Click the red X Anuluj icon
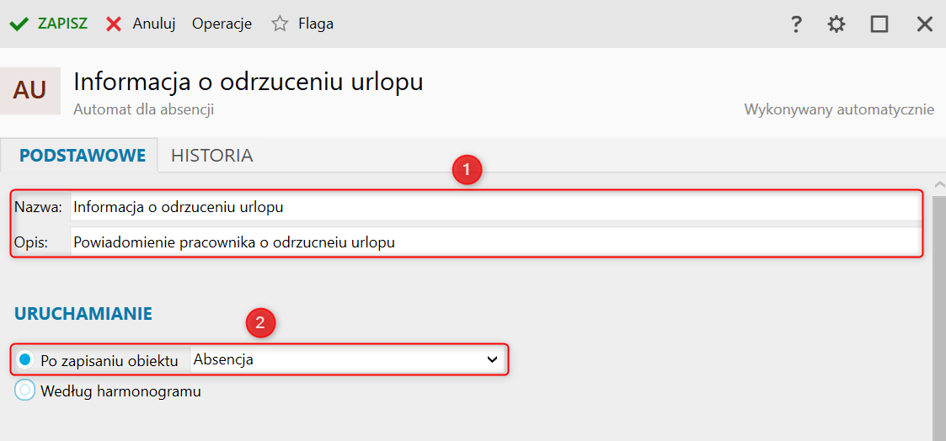This screenshot has height=441, width=946. click(x=114, y=24)
